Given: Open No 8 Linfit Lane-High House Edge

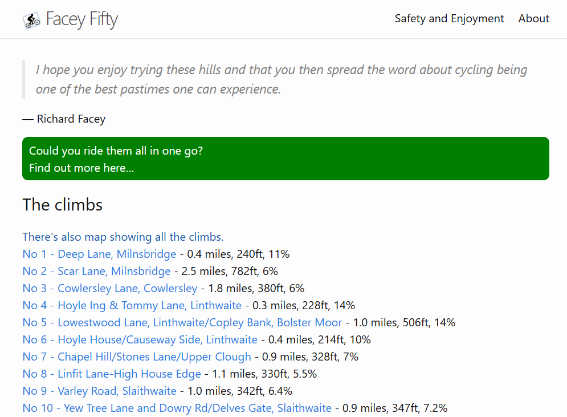Looking at the screenshot, I should click(x=112, y=374).
